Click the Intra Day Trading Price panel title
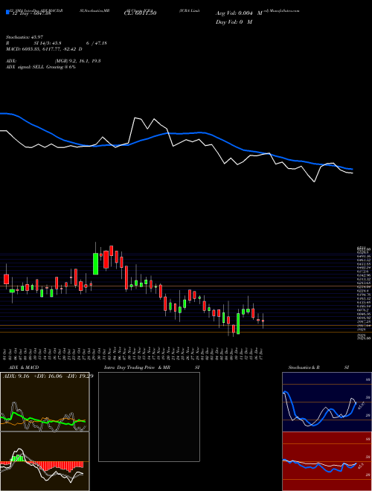Screen dimensions: 372x491 coord(152,368)
